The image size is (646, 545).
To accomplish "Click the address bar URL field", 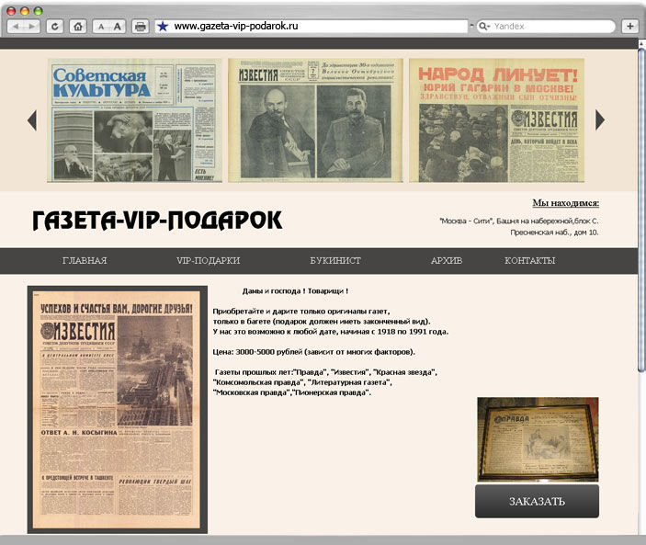I will [312, 27].
